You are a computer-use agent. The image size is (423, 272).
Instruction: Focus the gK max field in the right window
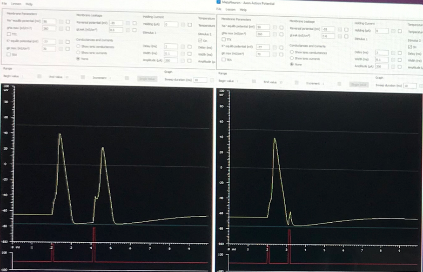(263, 54)
